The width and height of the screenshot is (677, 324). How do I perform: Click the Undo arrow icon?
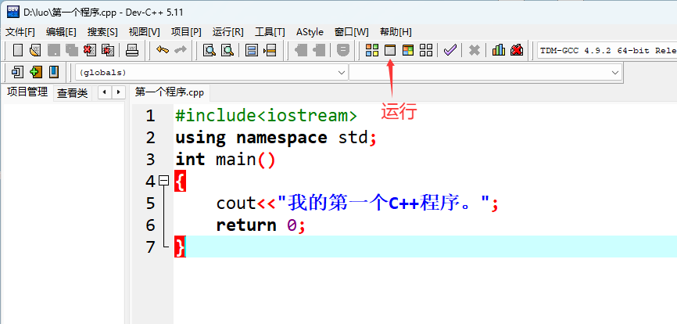coord(162,51)
